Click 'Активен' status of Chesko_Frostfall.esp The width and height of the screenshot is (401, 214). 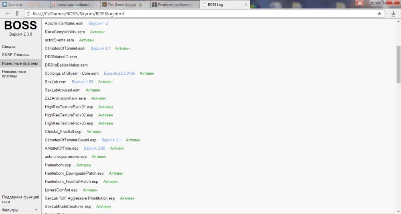pos(93,132)
